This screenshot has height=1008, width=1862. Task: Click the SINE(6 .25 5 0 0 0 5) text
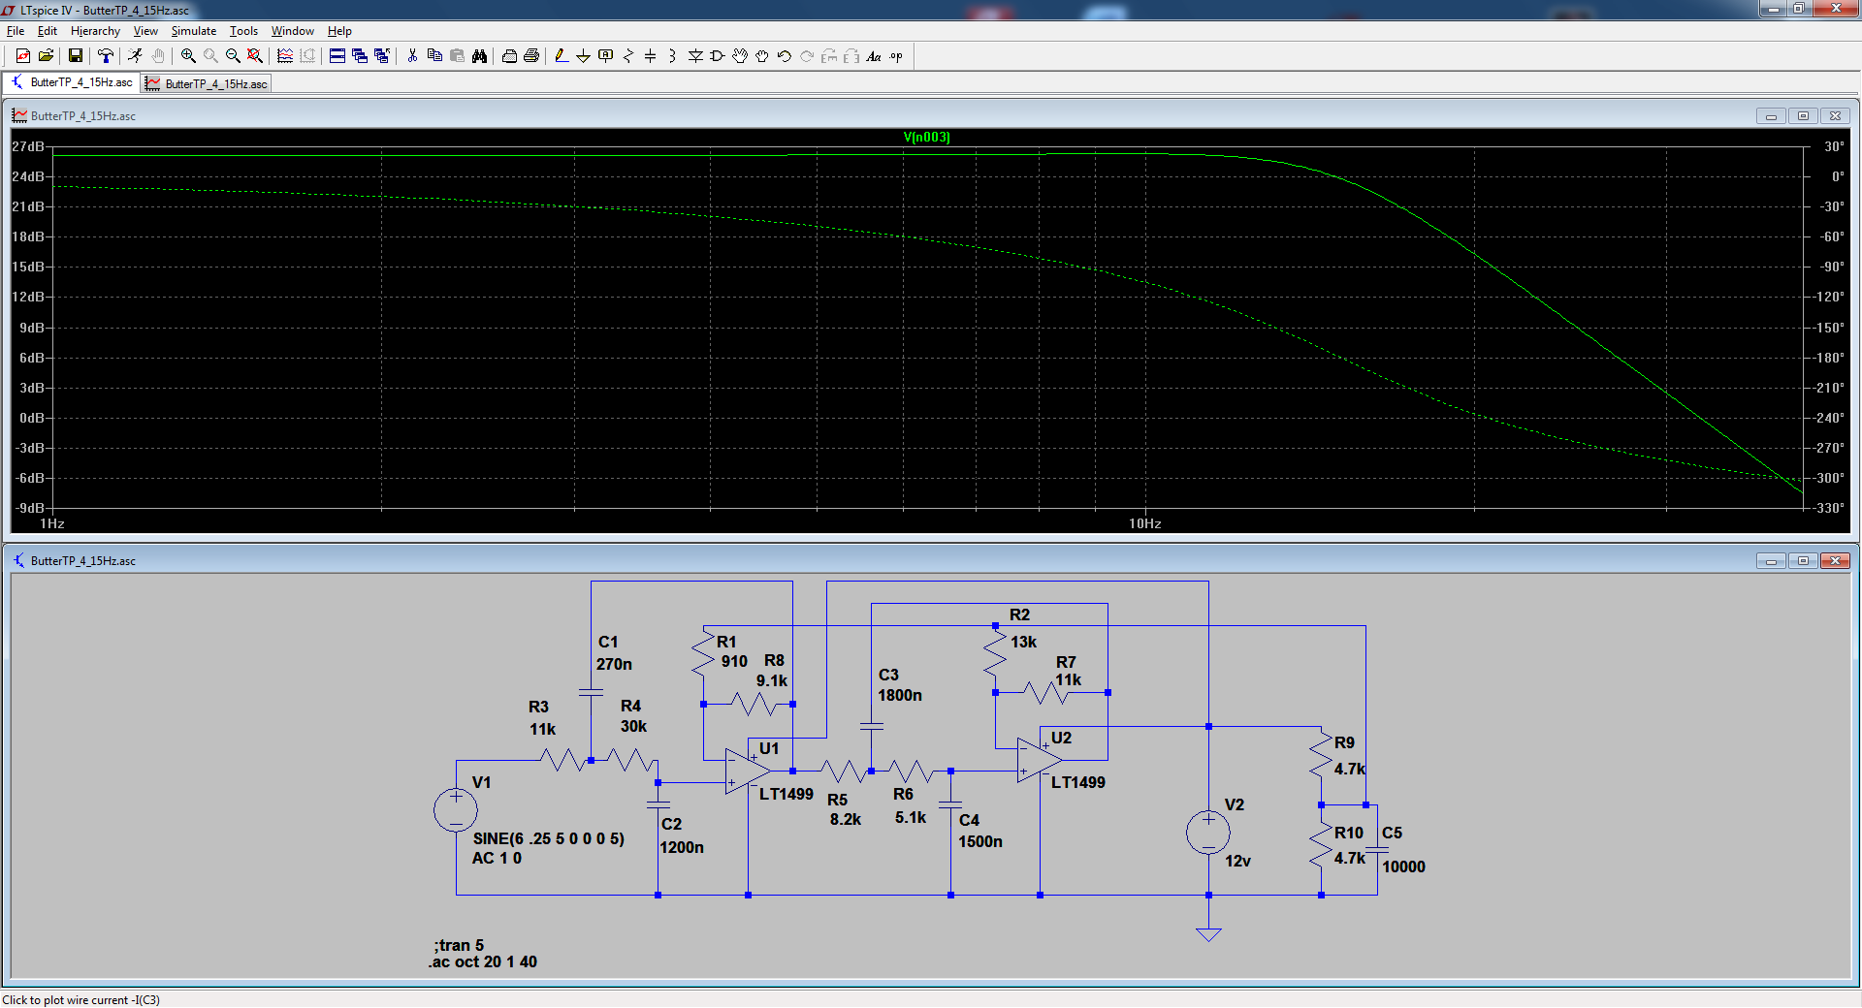[x=549, y=838]
